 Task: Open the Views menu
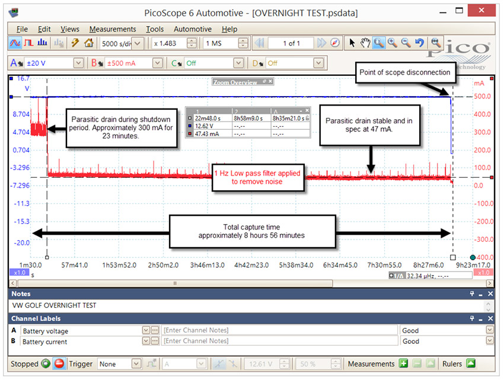[70, 29]
